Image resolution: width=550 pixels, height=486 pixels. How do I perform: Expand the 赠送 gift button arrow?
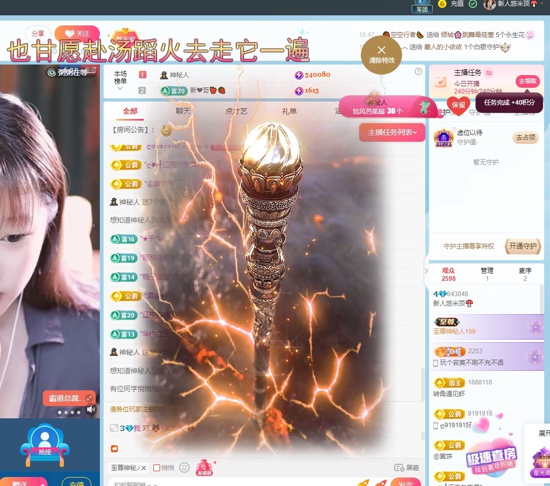tap(43, 483)
